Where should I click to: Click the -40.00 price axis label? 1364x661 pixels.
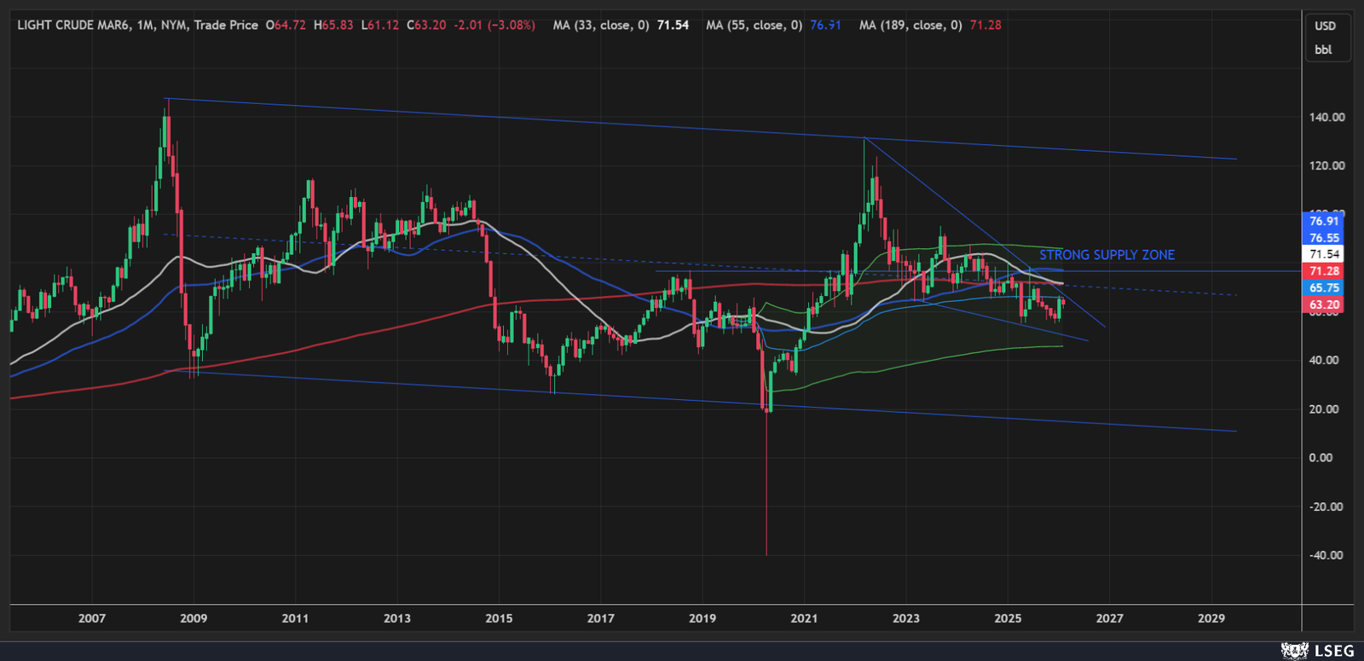pyautogui.click(x=1326, y=555)
